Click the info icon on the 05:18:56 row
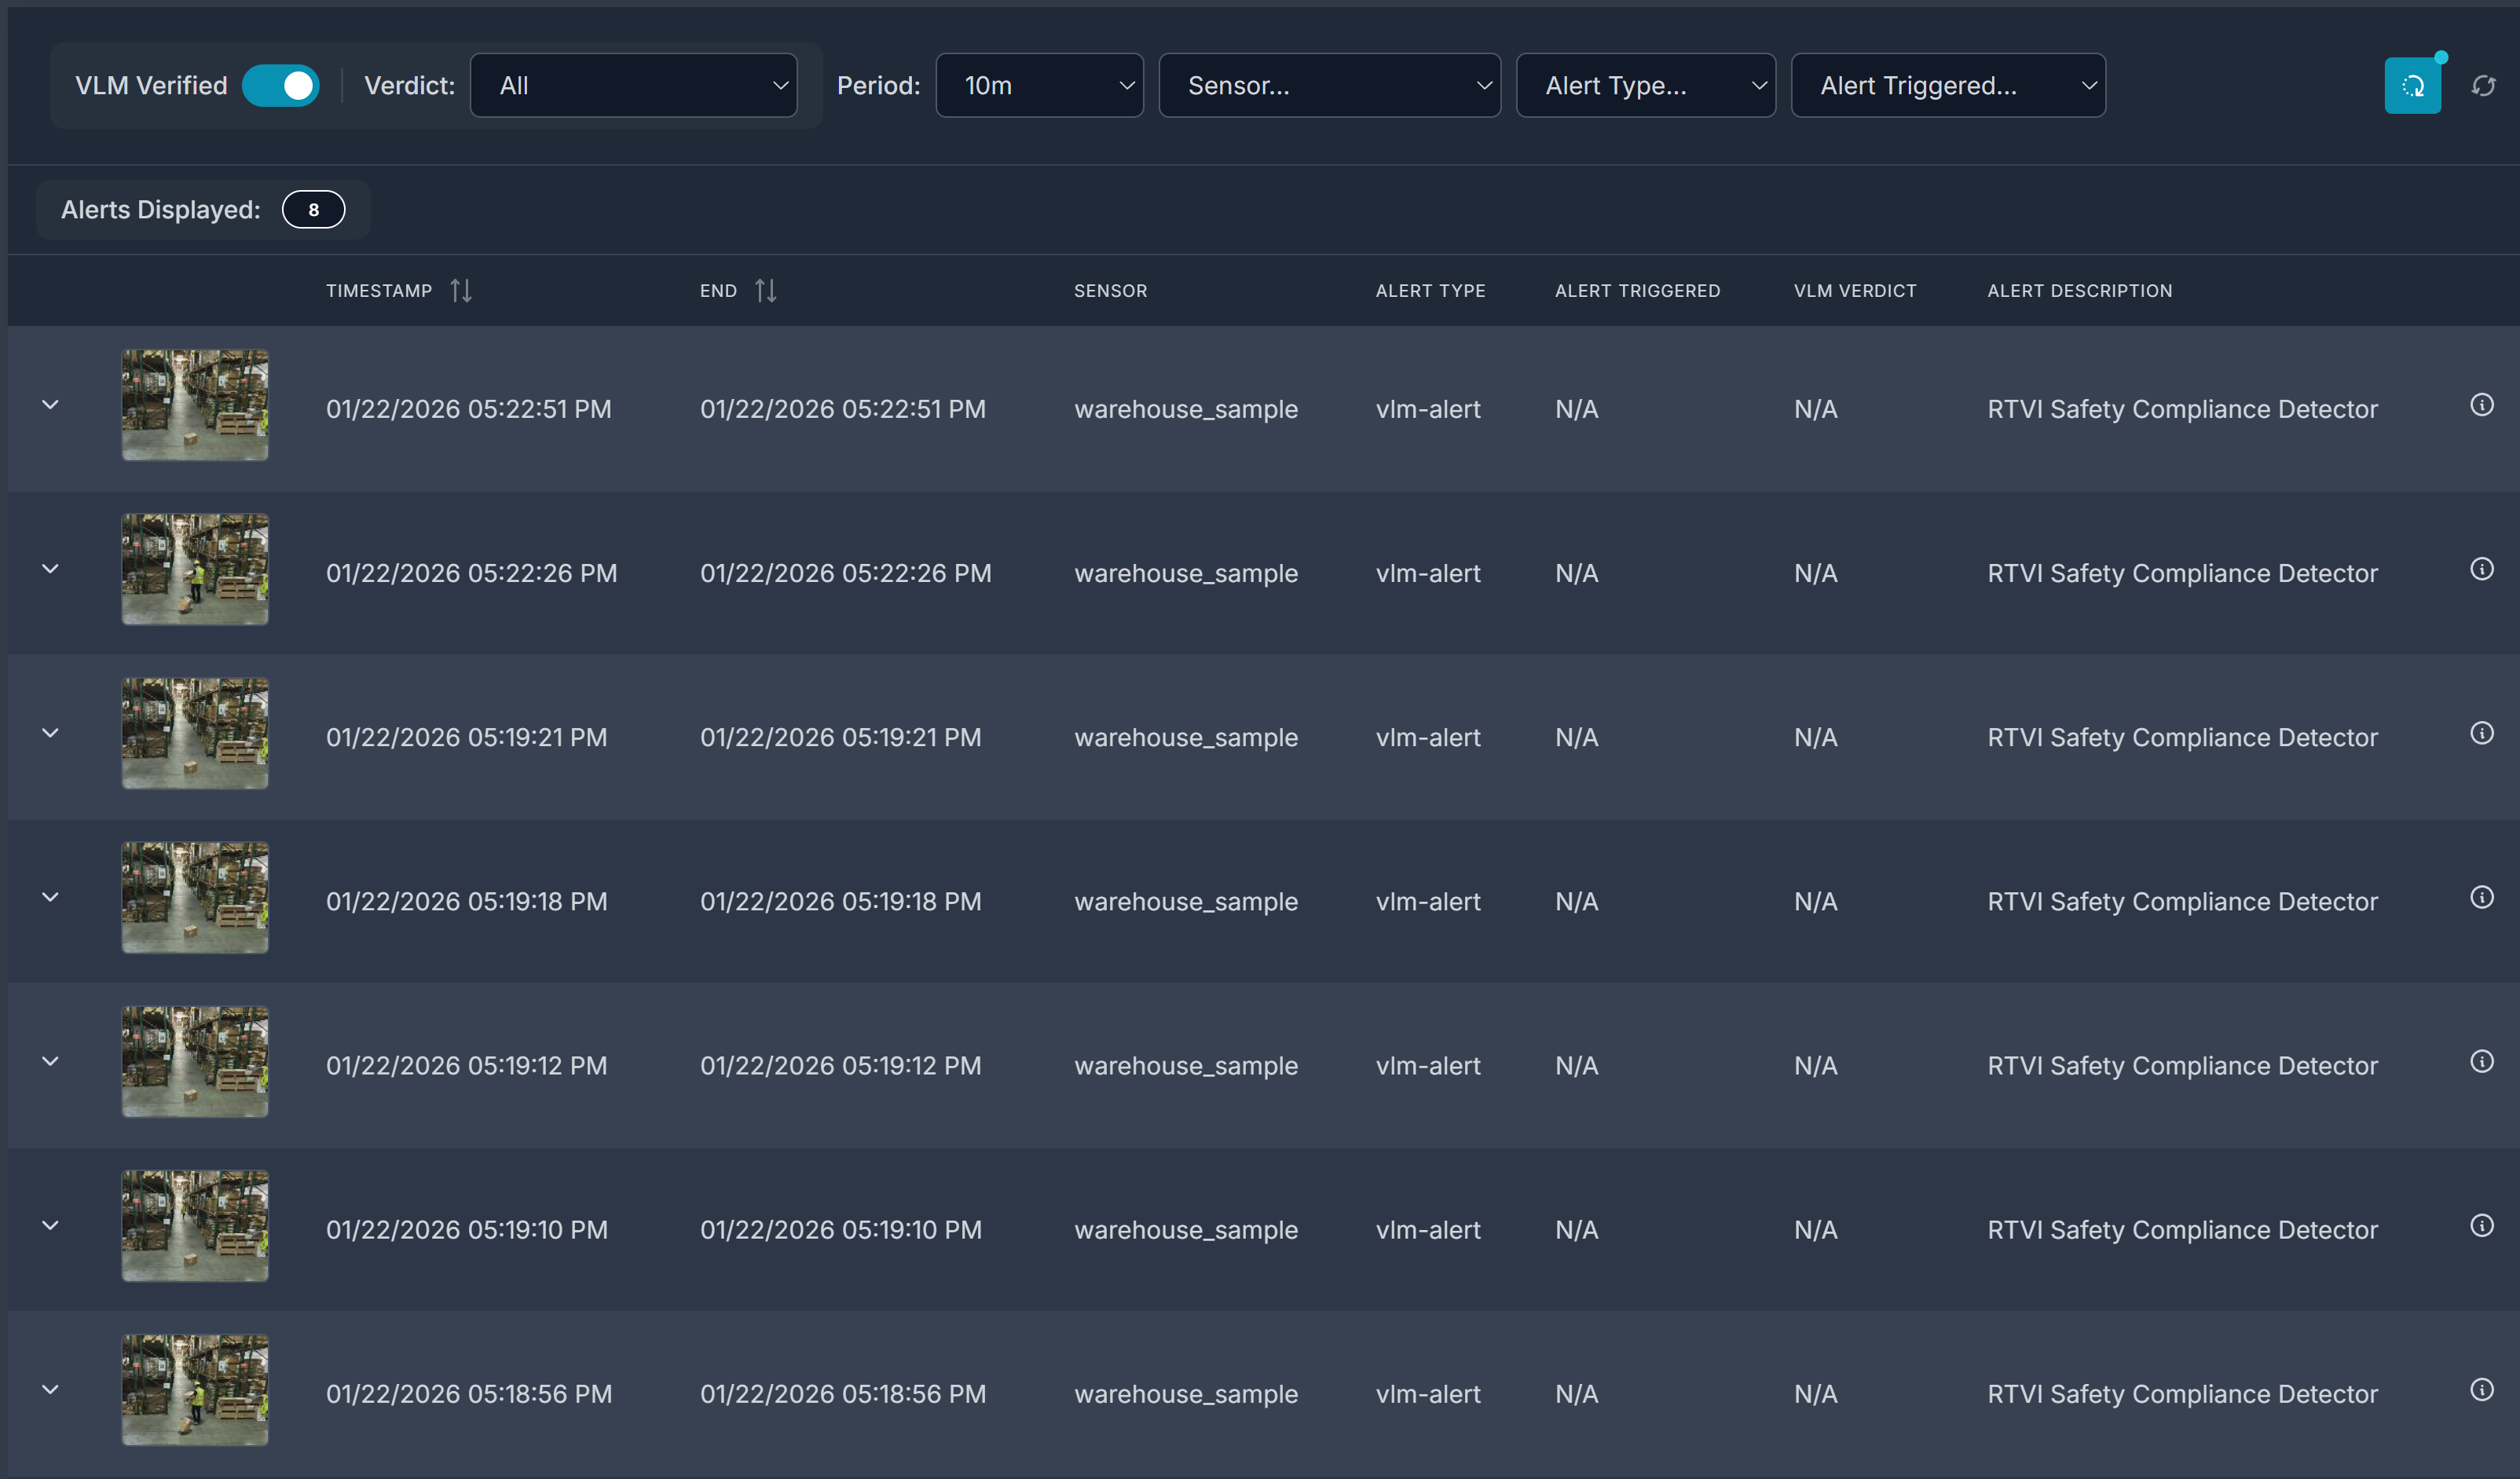The height and width of the screenshot is (1479, 2520). click(2483, 1390)
